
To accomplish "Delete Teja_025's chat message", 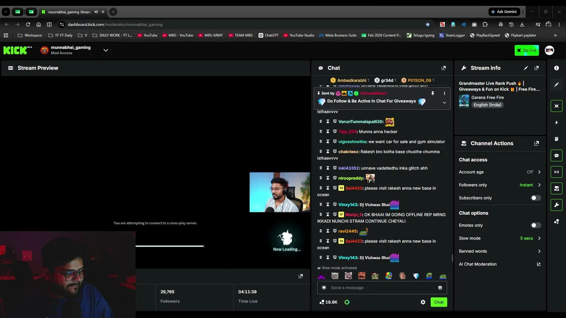I will pyautogui.click(x=321, y=132).
